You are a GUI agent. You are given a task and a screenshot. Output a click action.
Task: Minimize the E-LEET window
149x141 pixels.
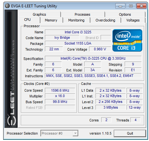click(x=120, y=6)
